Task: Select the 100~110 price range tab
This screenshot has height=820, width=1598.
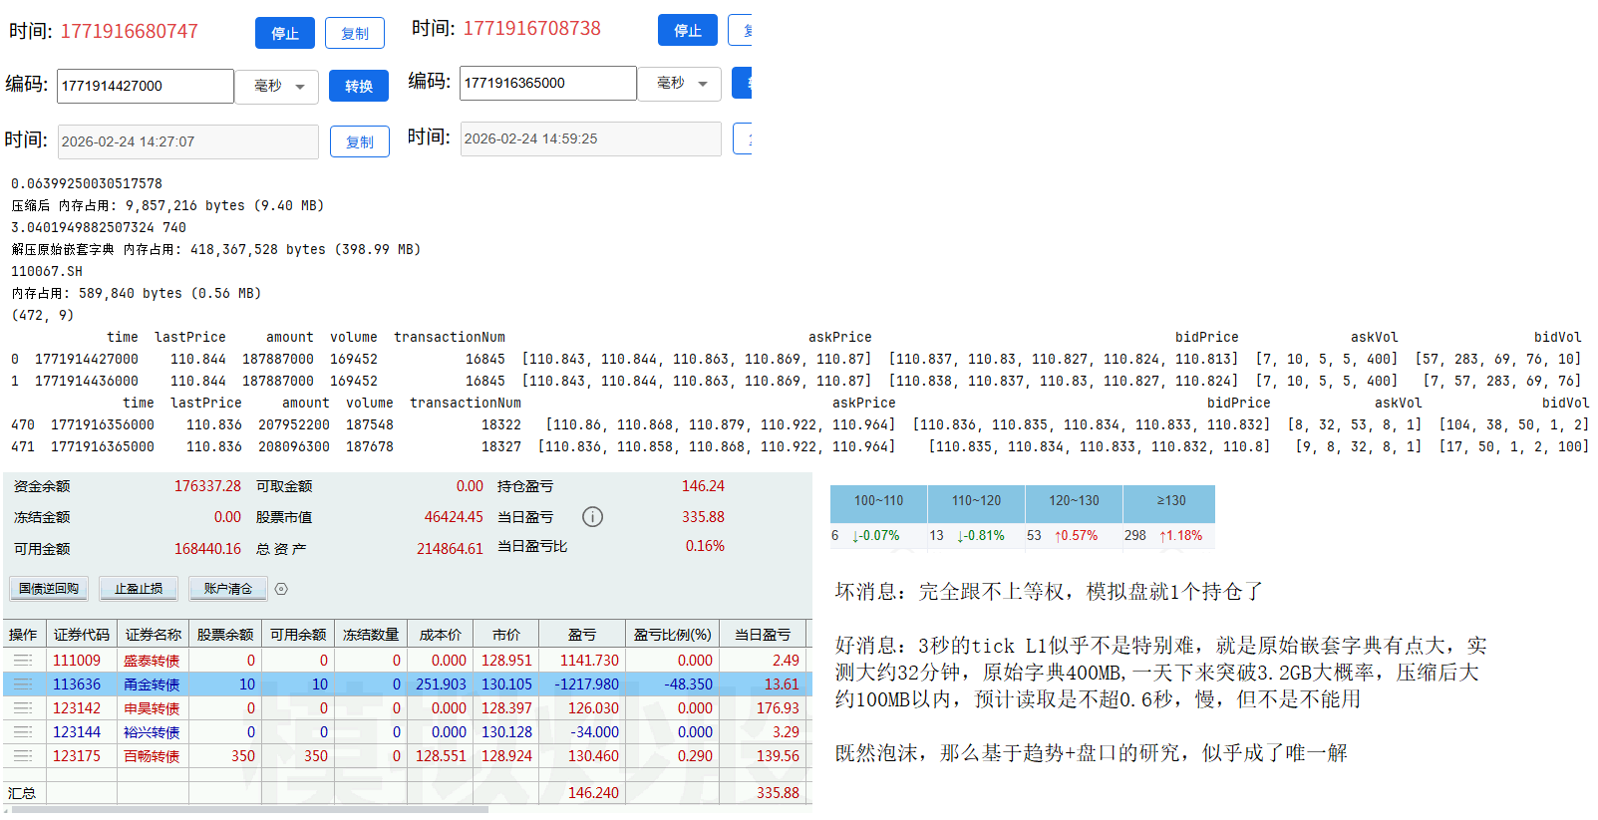Action: (878, 501)
